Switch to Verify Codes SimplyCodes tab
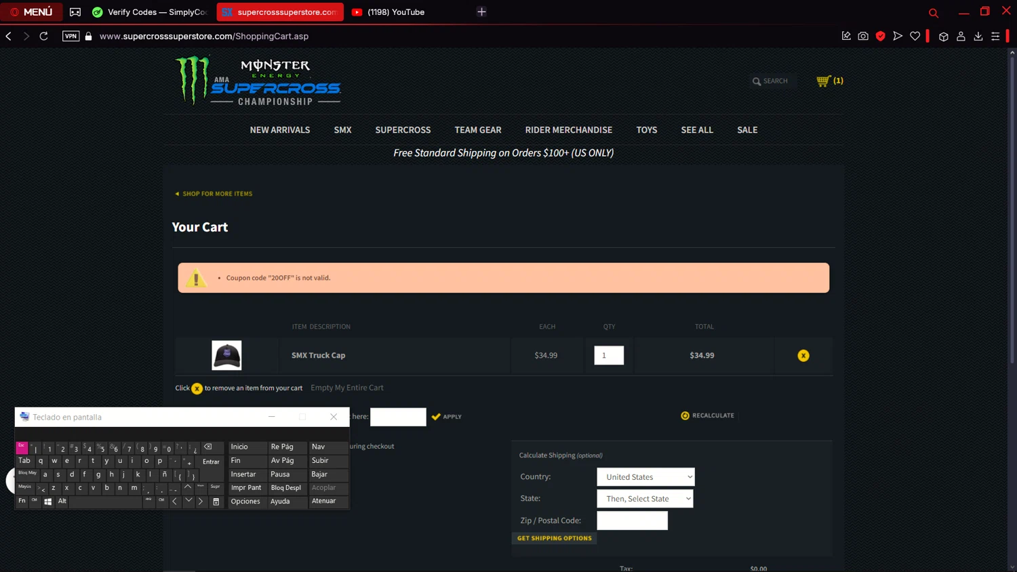The width and height of the screenshot is (1017, 572). click(151, 12)
